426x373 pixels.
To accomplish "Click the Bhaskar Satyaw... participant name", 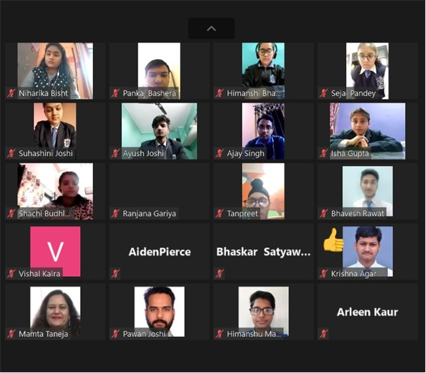I will pyautogui.click(x=263, y=252).
